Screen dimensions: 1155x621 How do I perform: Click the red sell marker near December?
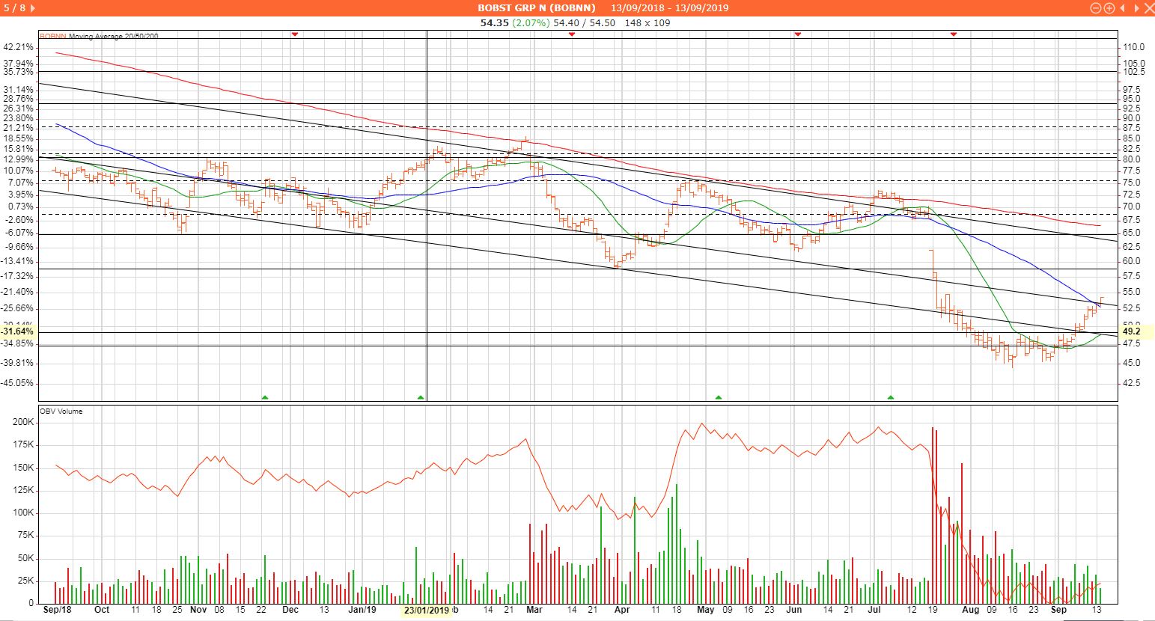click(x=294, y=34)
